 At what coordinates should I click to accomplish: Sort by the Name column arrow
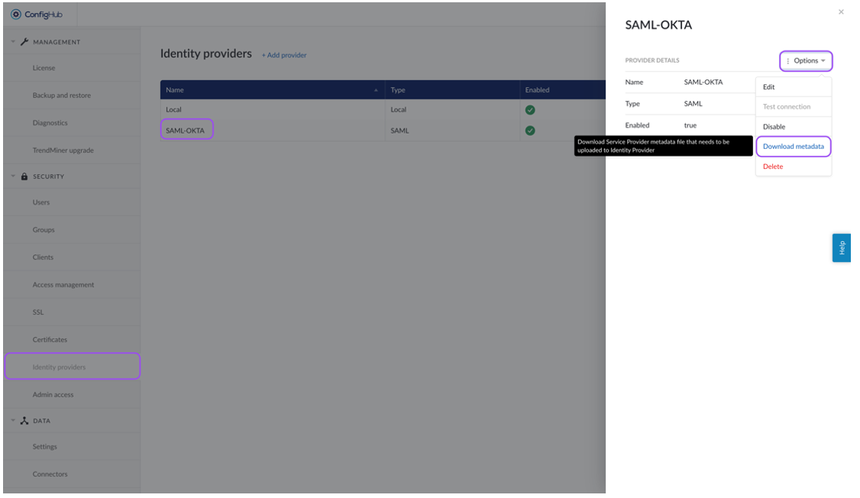(376, 90)
